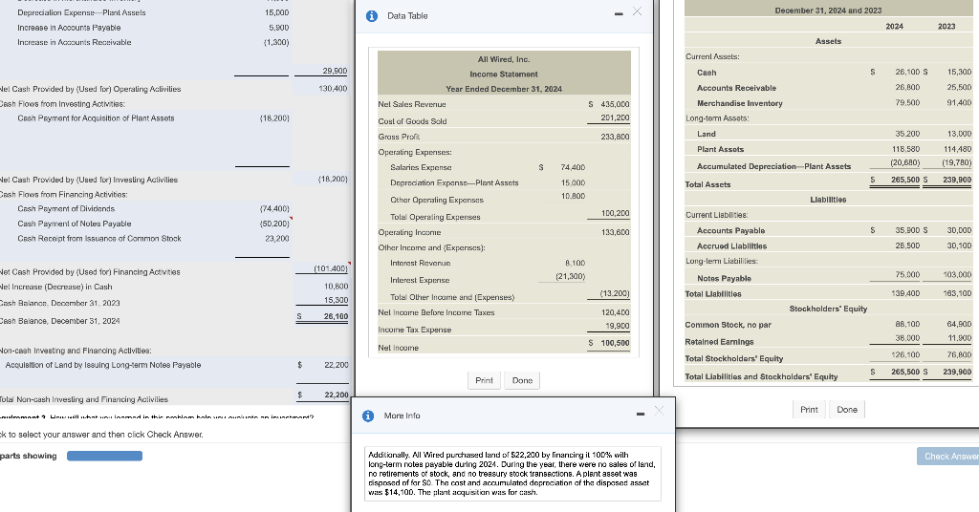979x512 pixels.
Task: Close the Data Table dialog
Action: point(637,11)
